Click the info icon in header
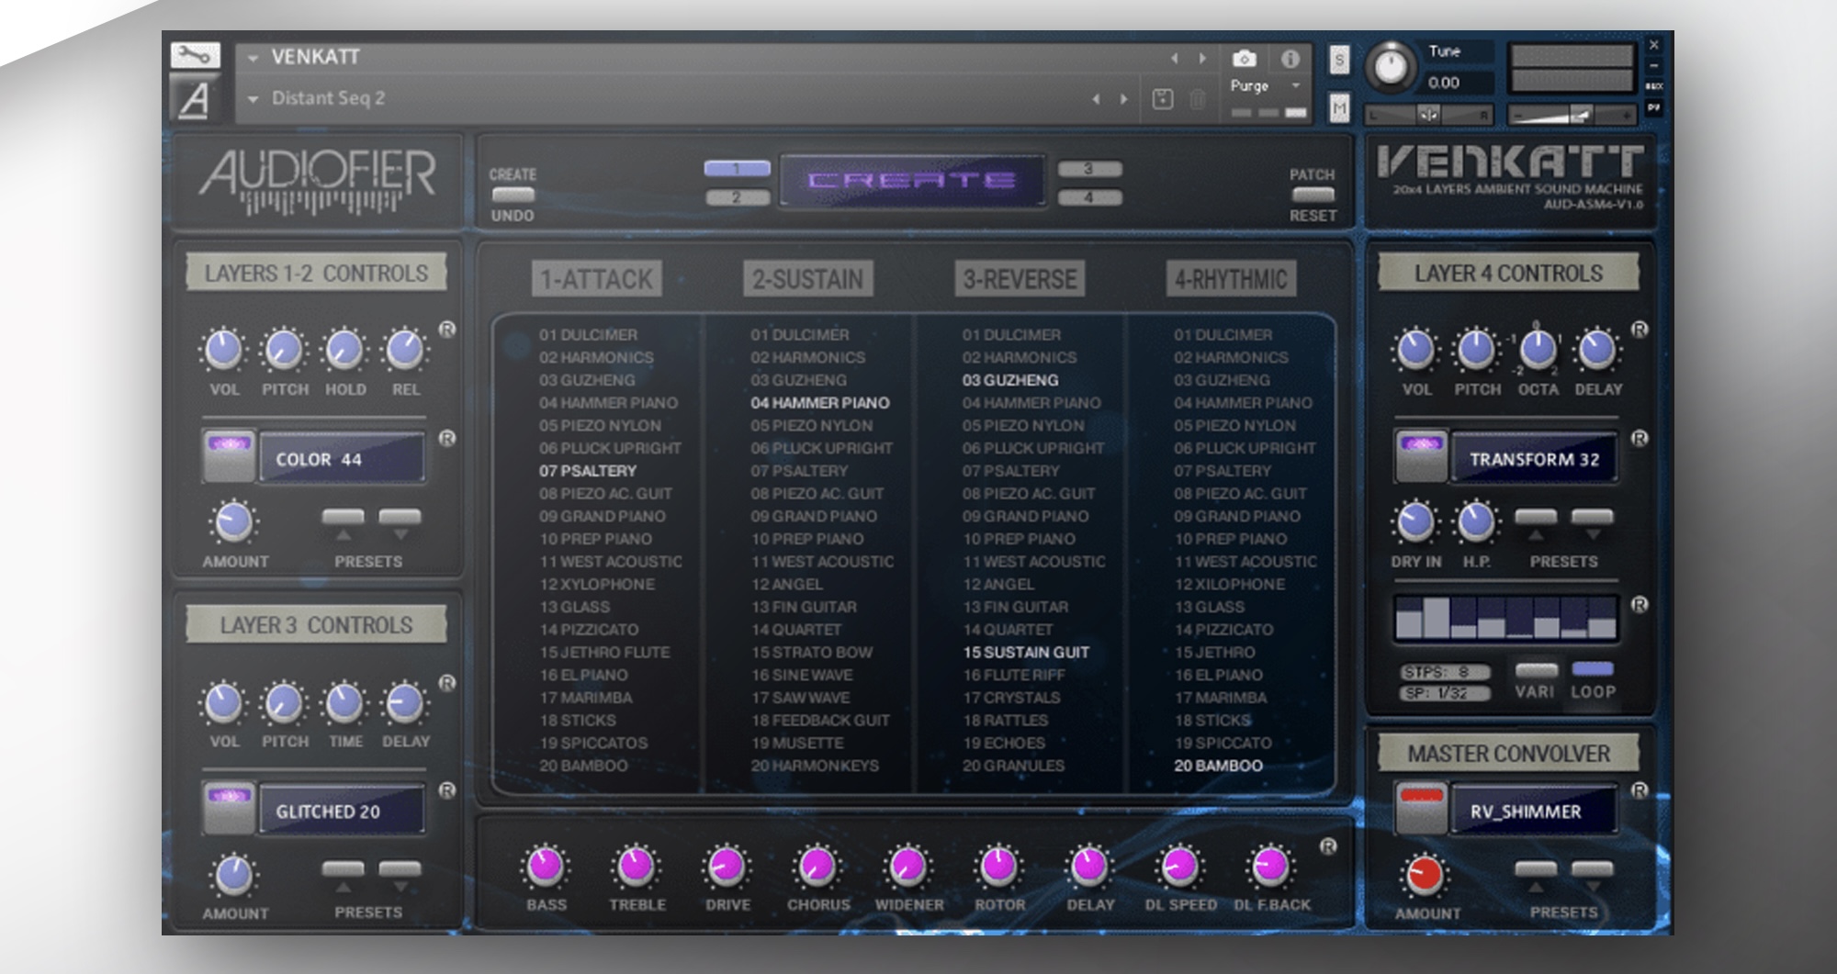 click(x=1290, y=59)
